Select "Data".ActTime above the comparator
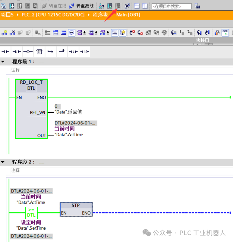 click(x=31, y=202)
